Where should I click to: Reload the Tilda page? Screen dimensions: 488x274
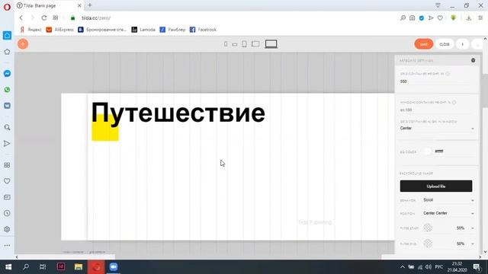(44, 18)
